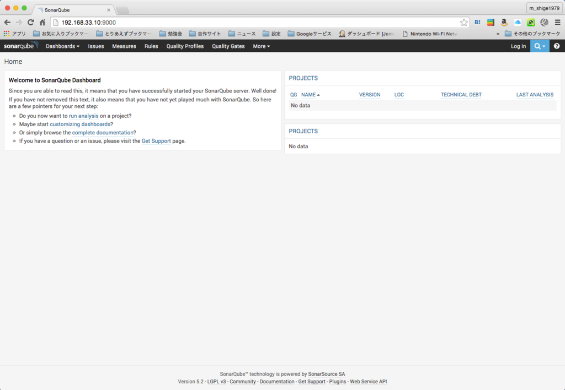Screen dimensions: 565x390
Task: Sort by LOC column
Action: [399, 95]
